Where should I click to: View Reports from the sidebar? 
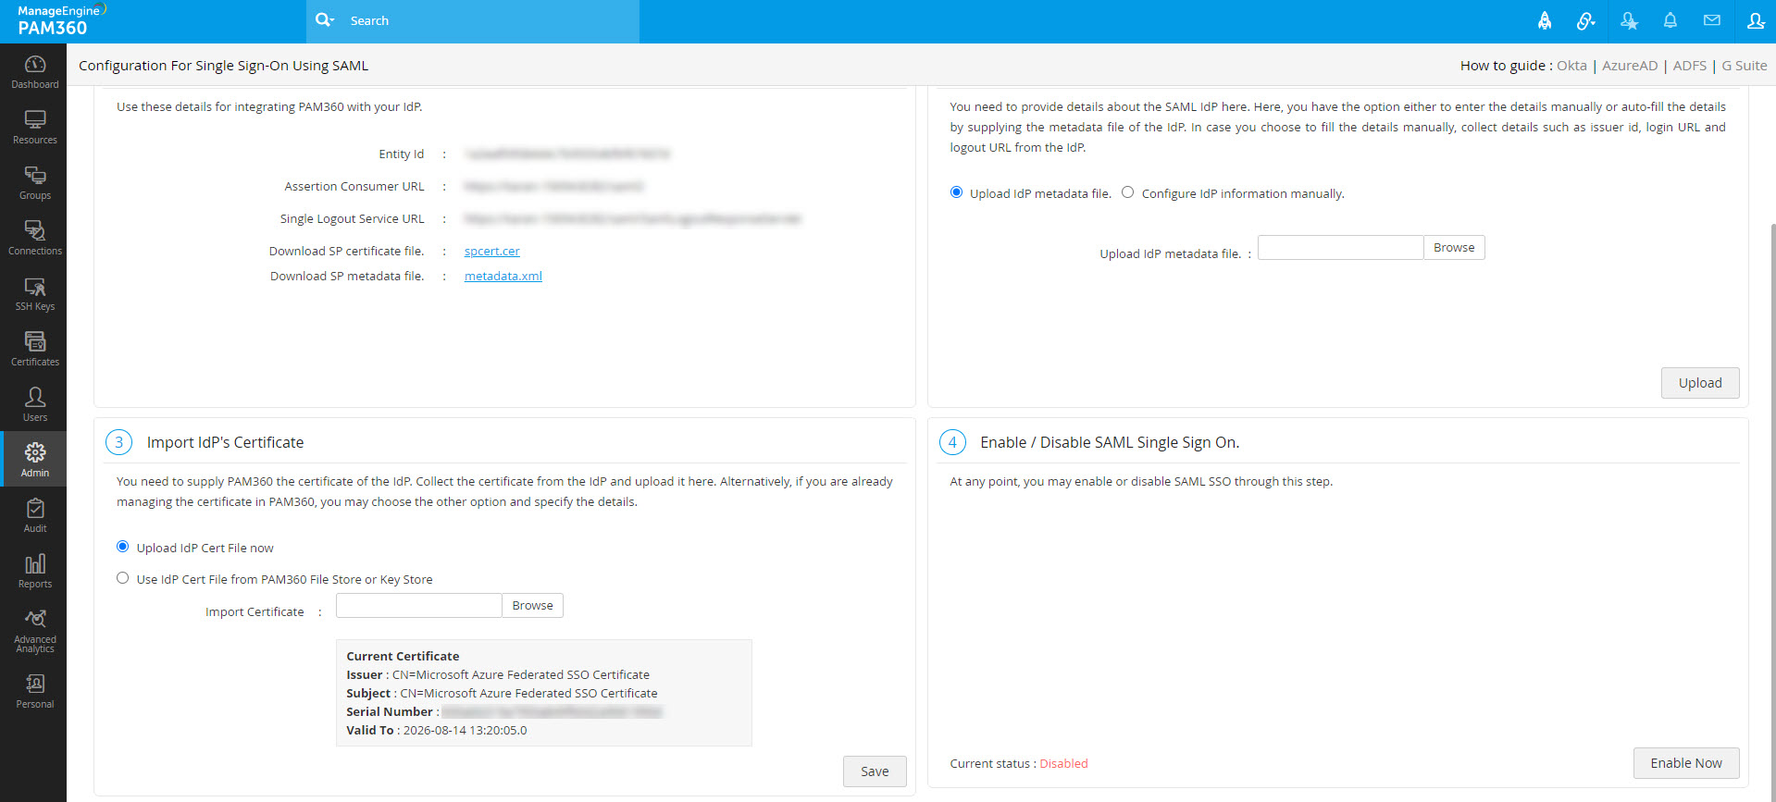pyautogui.click(x=34, y=571)
